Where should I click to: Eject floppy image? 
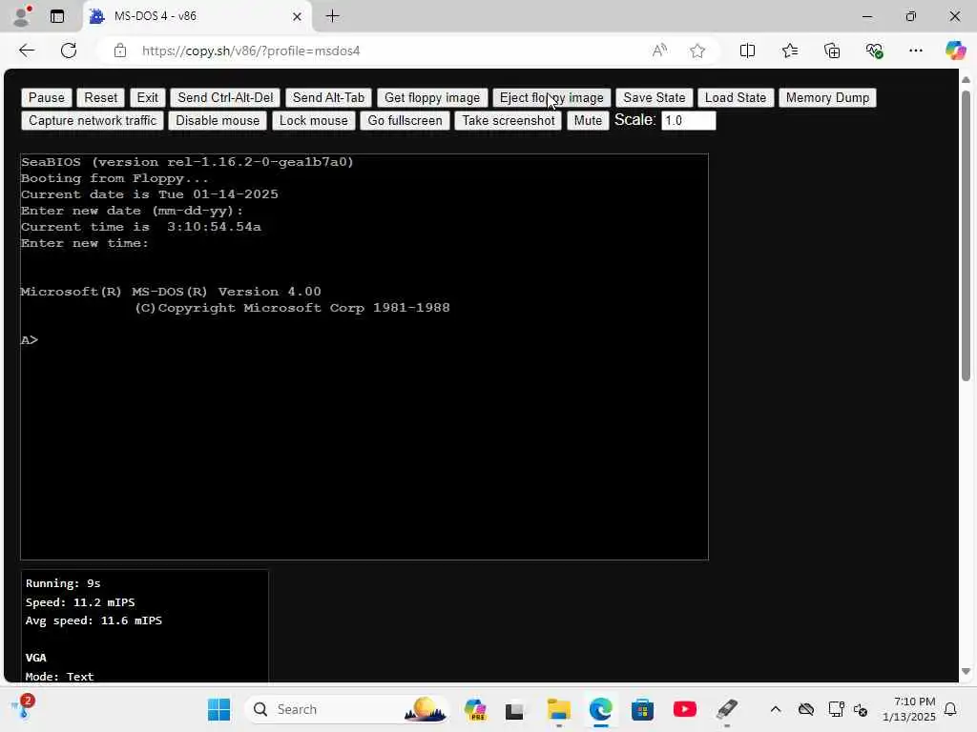point(551,98)
